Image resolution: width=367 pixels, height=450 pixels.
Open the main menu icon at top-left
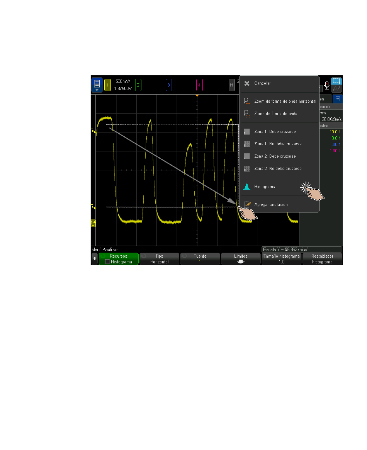tap(97, 85)
